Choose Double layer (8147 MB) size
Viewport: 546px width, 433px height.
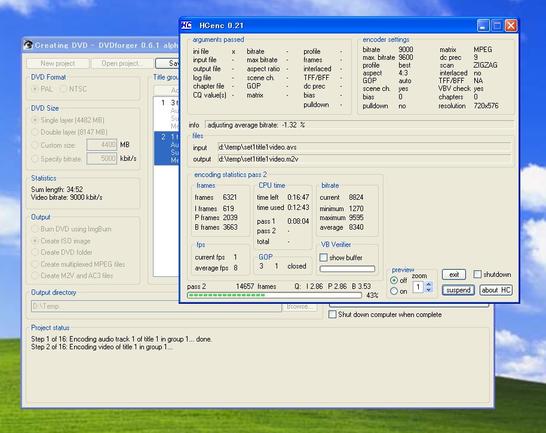point(35,132)
